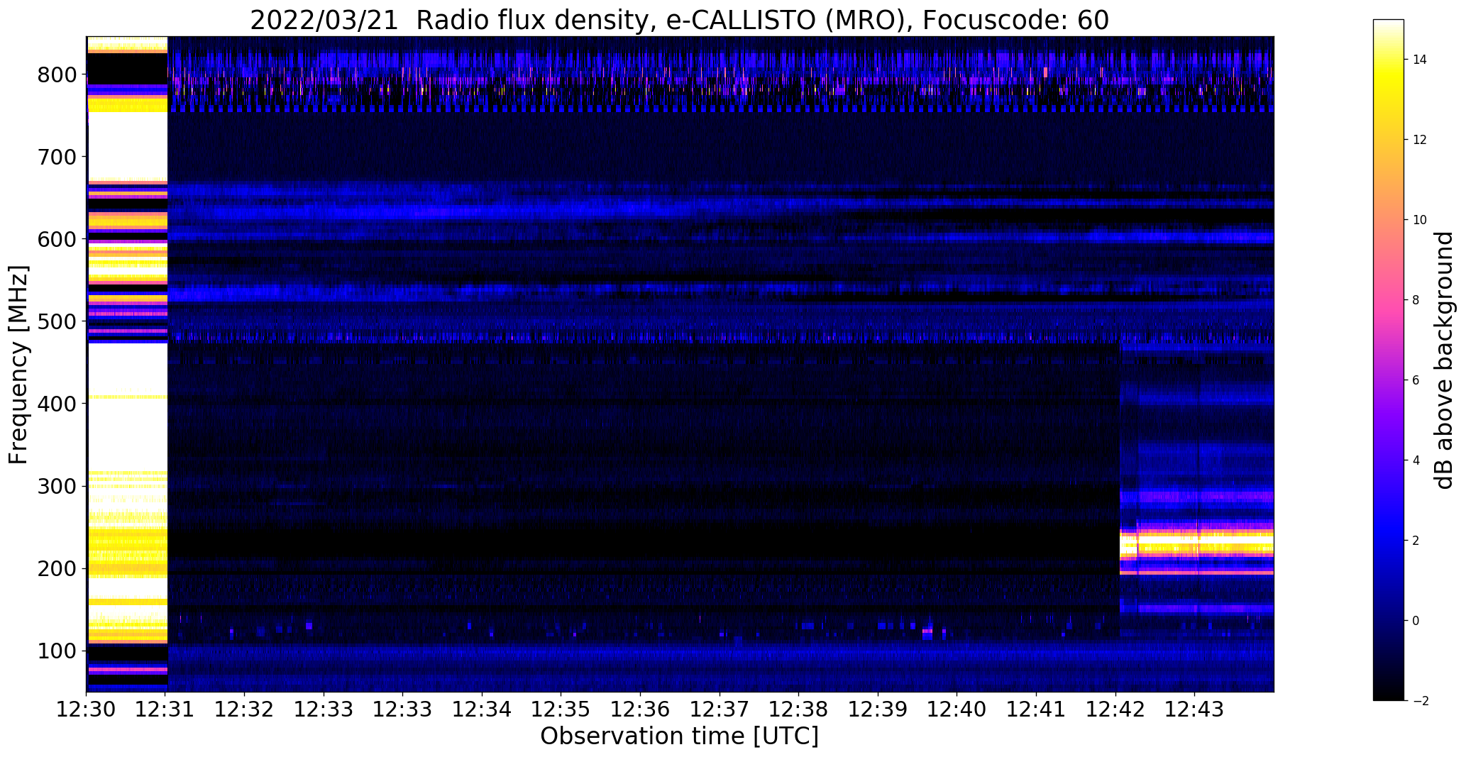Click the 12:40 time tick label

click(957, 710)
